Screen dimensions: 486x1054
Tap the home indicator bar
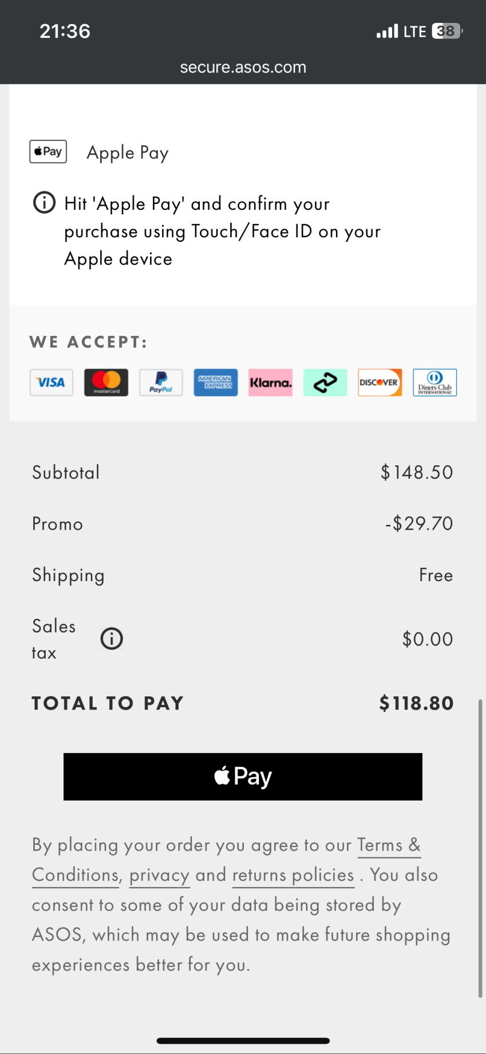tap(243, 1040)
